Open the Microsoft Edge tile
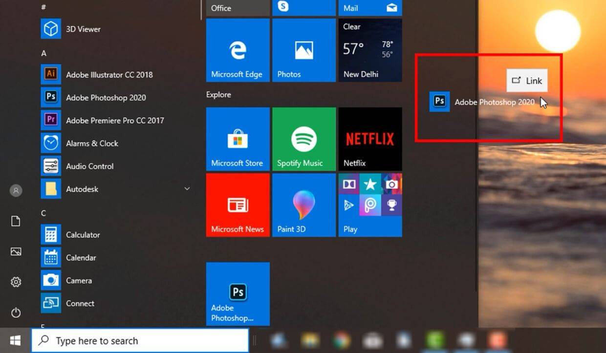 [x=238, y=50]
